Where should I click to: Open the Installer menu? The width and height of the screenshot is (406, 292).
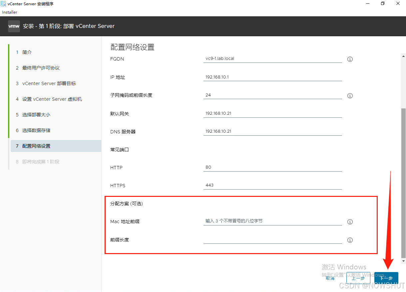(x=10, y=12)
